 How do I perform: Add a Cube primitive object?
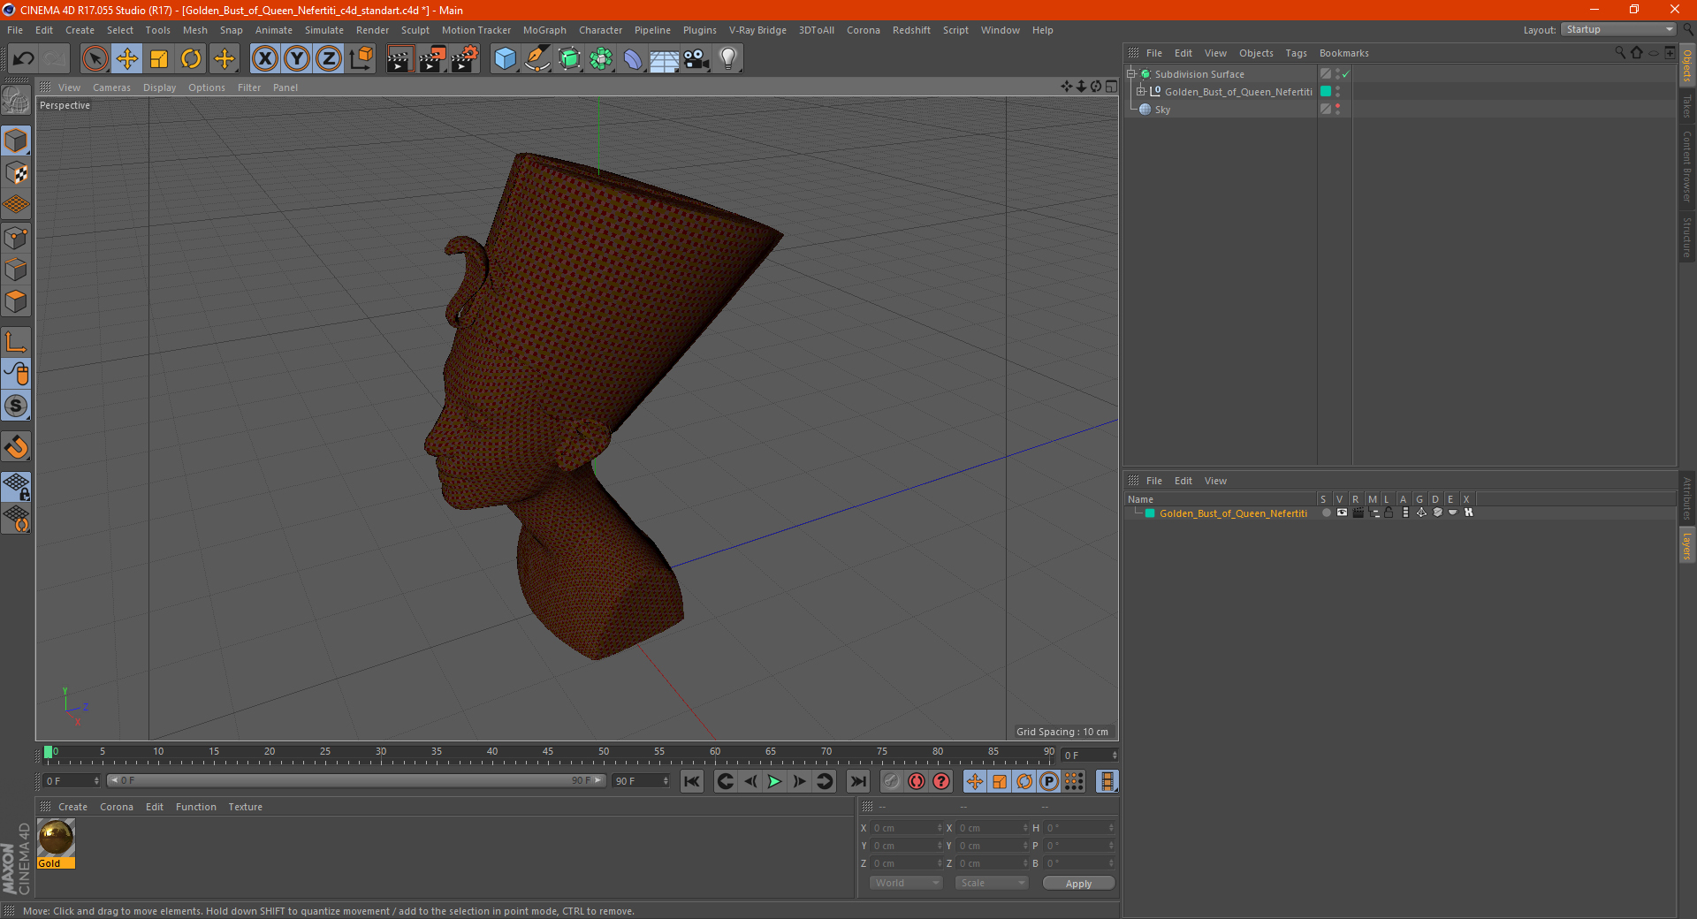pos(505,59)
